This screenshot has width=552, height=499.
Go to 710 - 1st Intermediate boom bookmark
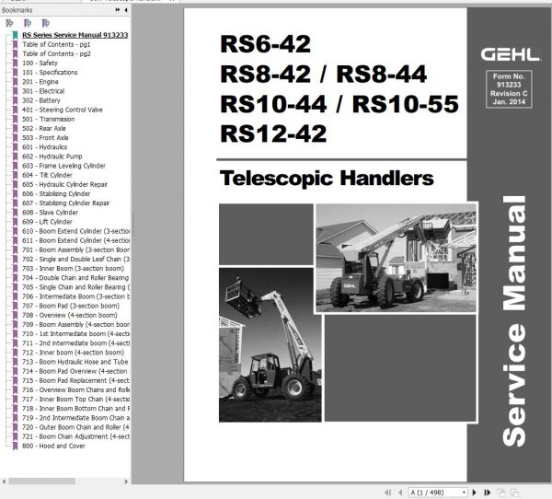pos(75,333)
